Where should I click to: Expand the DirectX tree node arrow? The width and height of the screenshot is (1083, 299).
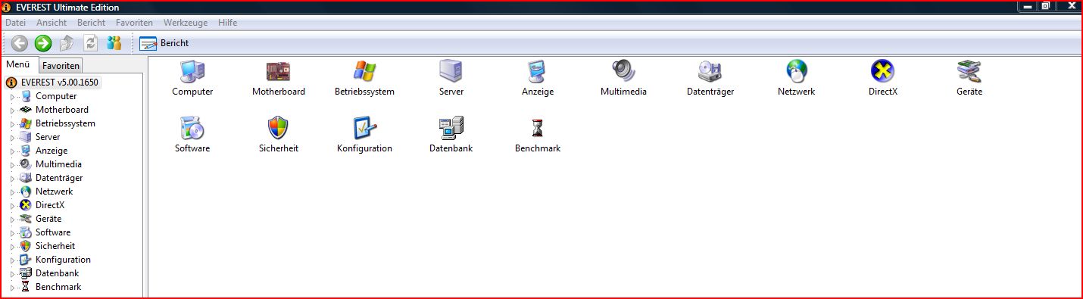(12, 206)
